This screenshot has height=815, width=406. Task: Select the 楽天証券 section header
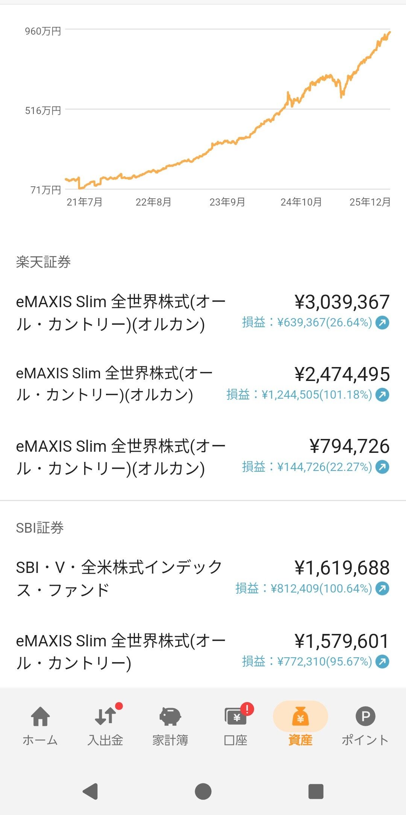[x=43, y=262]
